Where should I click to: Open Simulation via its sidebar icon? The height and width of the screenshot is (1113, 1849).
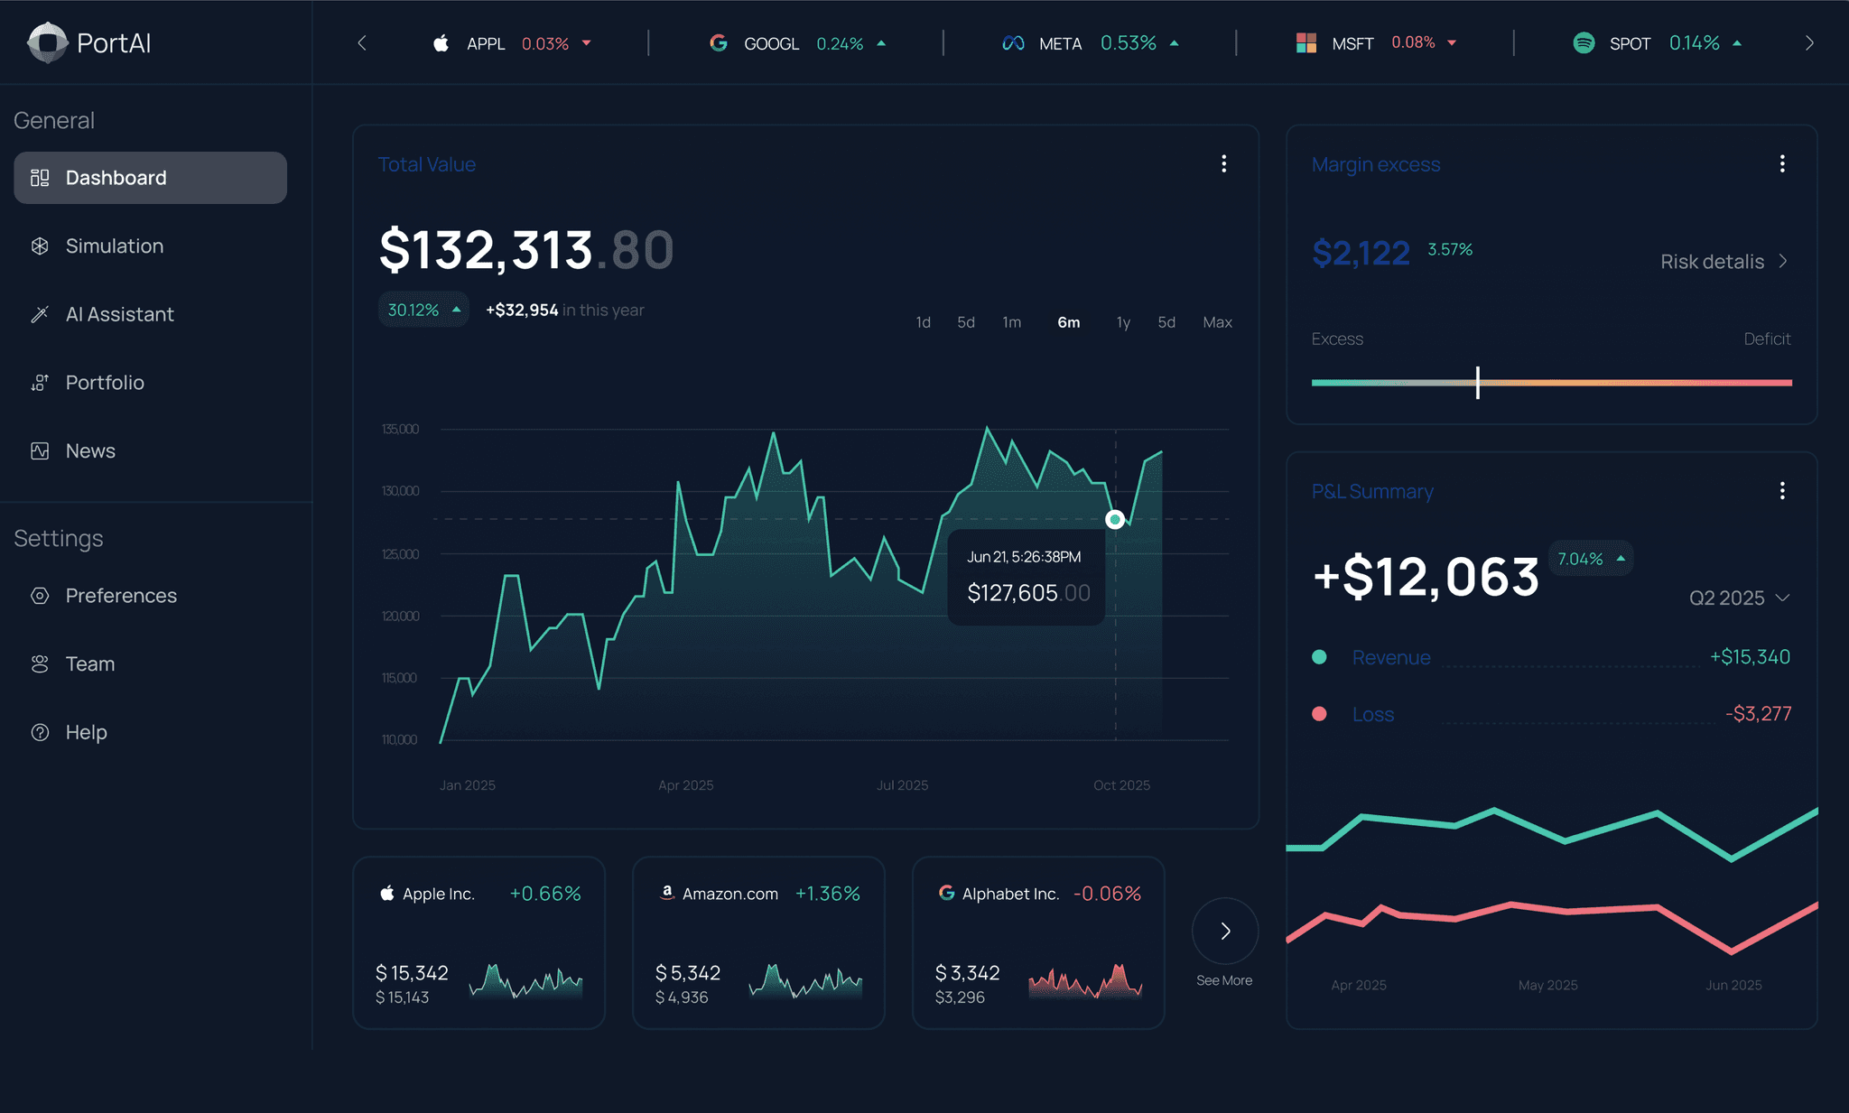click(x=40, y=246)
